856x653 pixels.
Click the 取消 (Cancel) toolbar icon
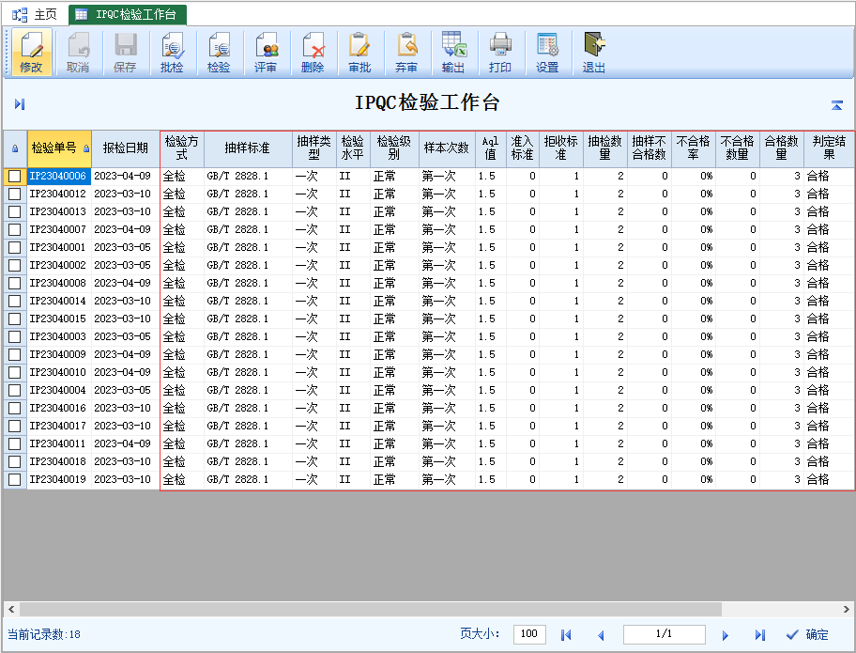click(78, 53)
